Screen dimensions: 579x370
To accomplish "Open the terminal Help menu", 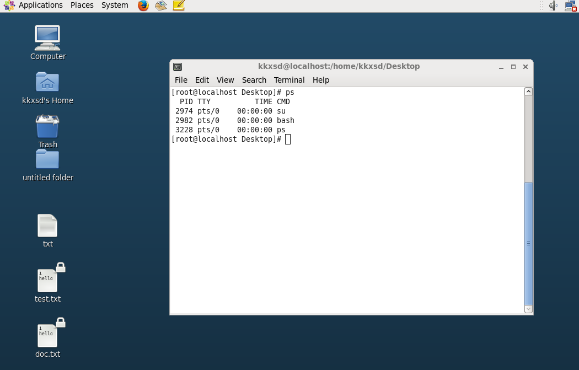I will click(321, 80).
